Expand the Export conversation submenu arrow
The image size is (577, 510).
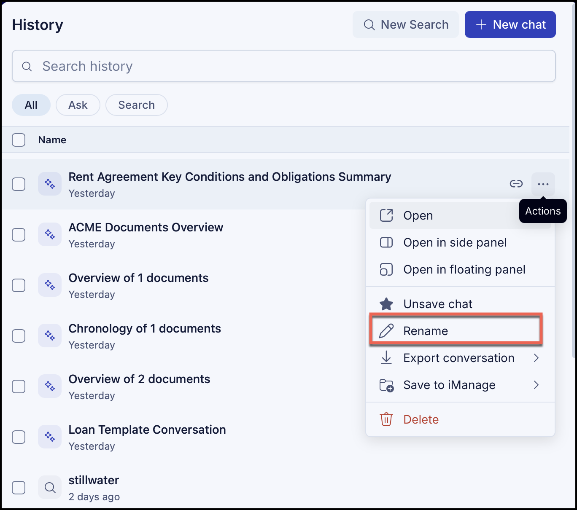tap(536, 358)
